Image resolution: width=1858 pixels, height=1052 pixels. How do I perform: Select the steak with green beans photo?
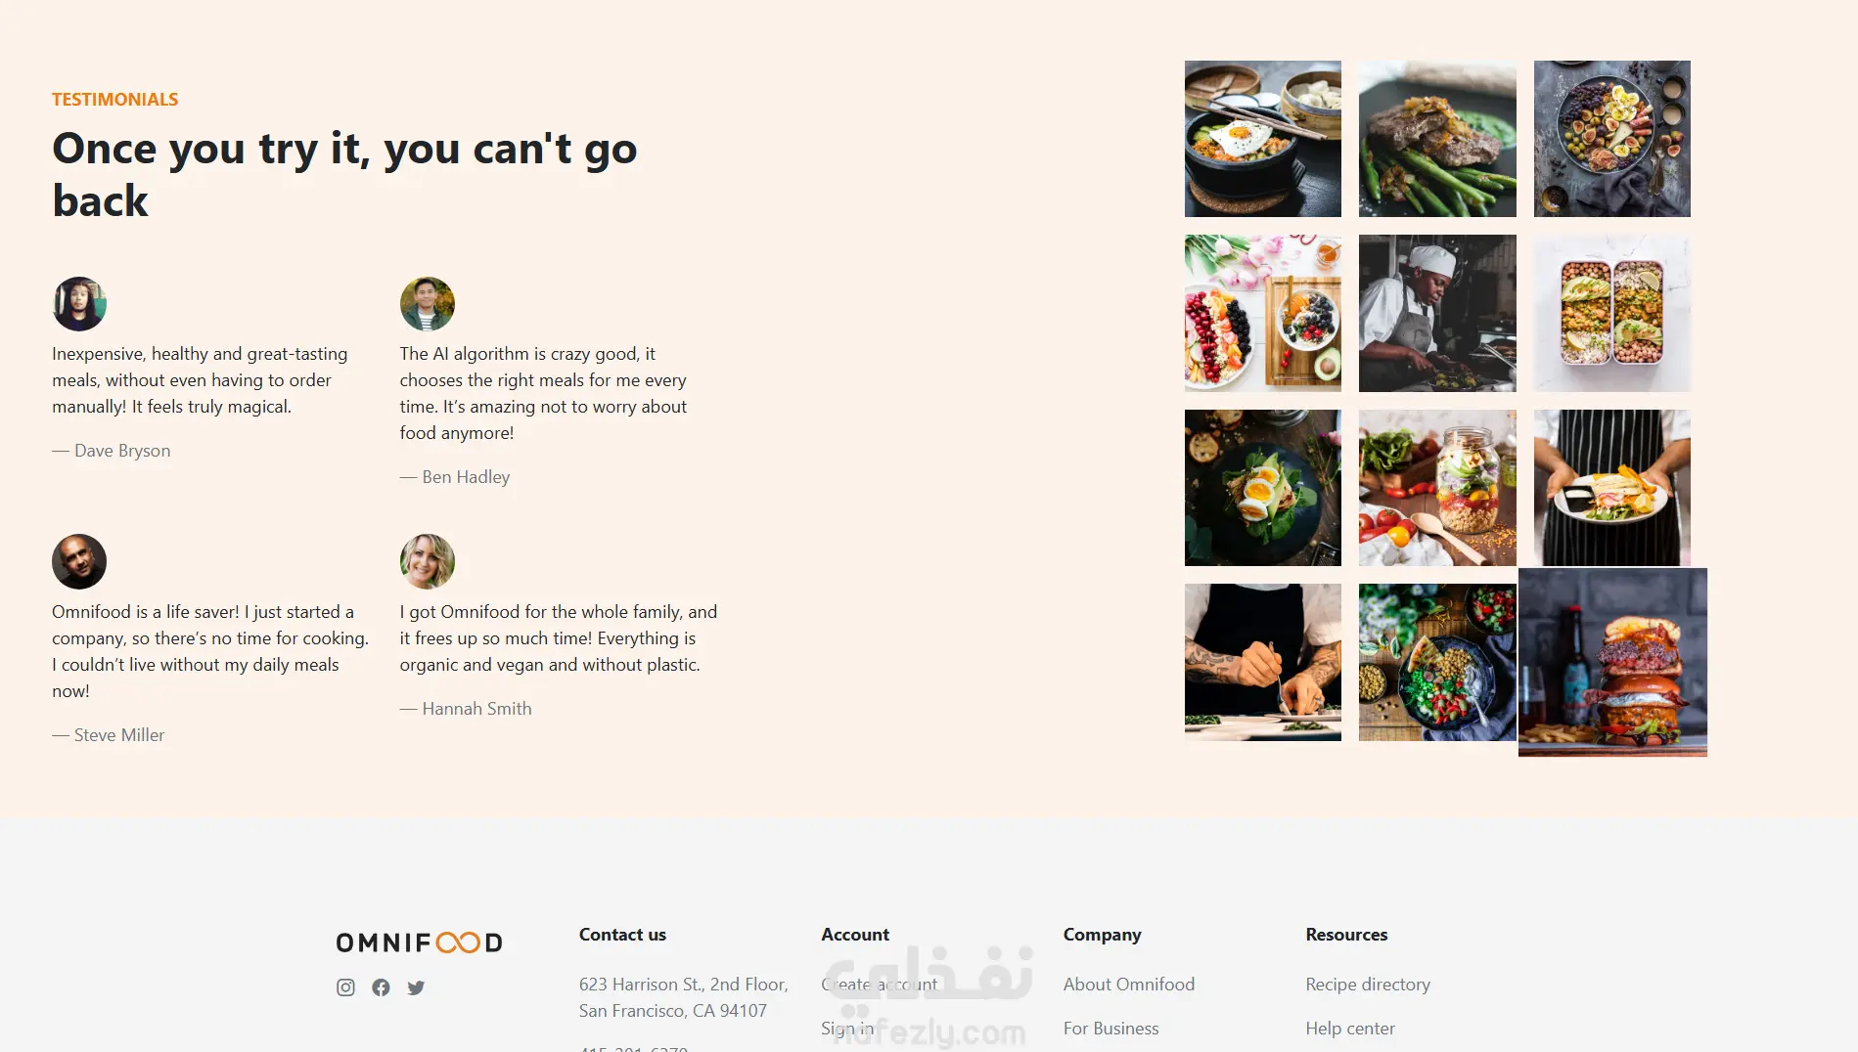point(1437,139)
